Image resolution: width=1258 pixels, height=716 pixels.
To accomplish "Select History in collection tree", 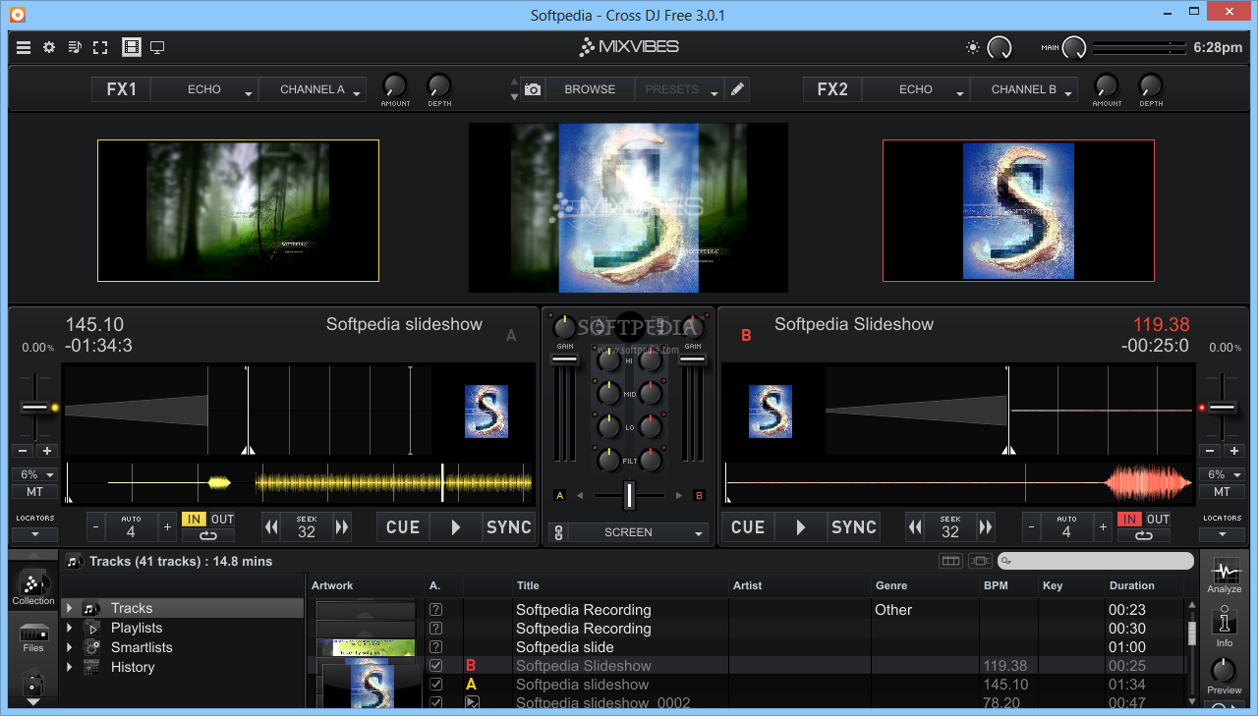I will click(133, 667).
